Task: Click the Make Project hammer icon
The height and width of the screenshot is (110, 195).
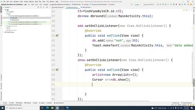Action: coord(132,5)
